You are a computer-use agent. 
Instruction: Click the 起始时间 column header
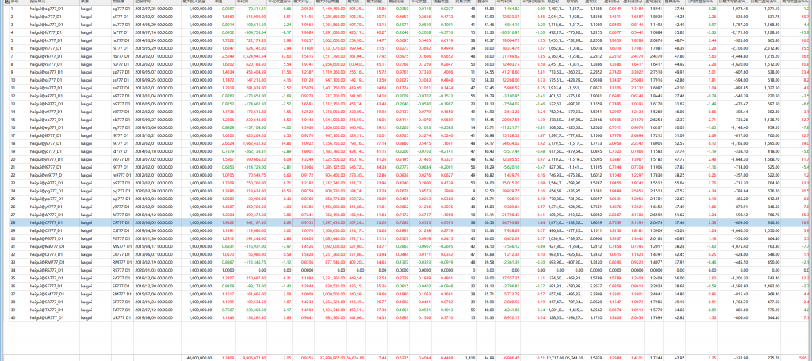tap(147, 3)
